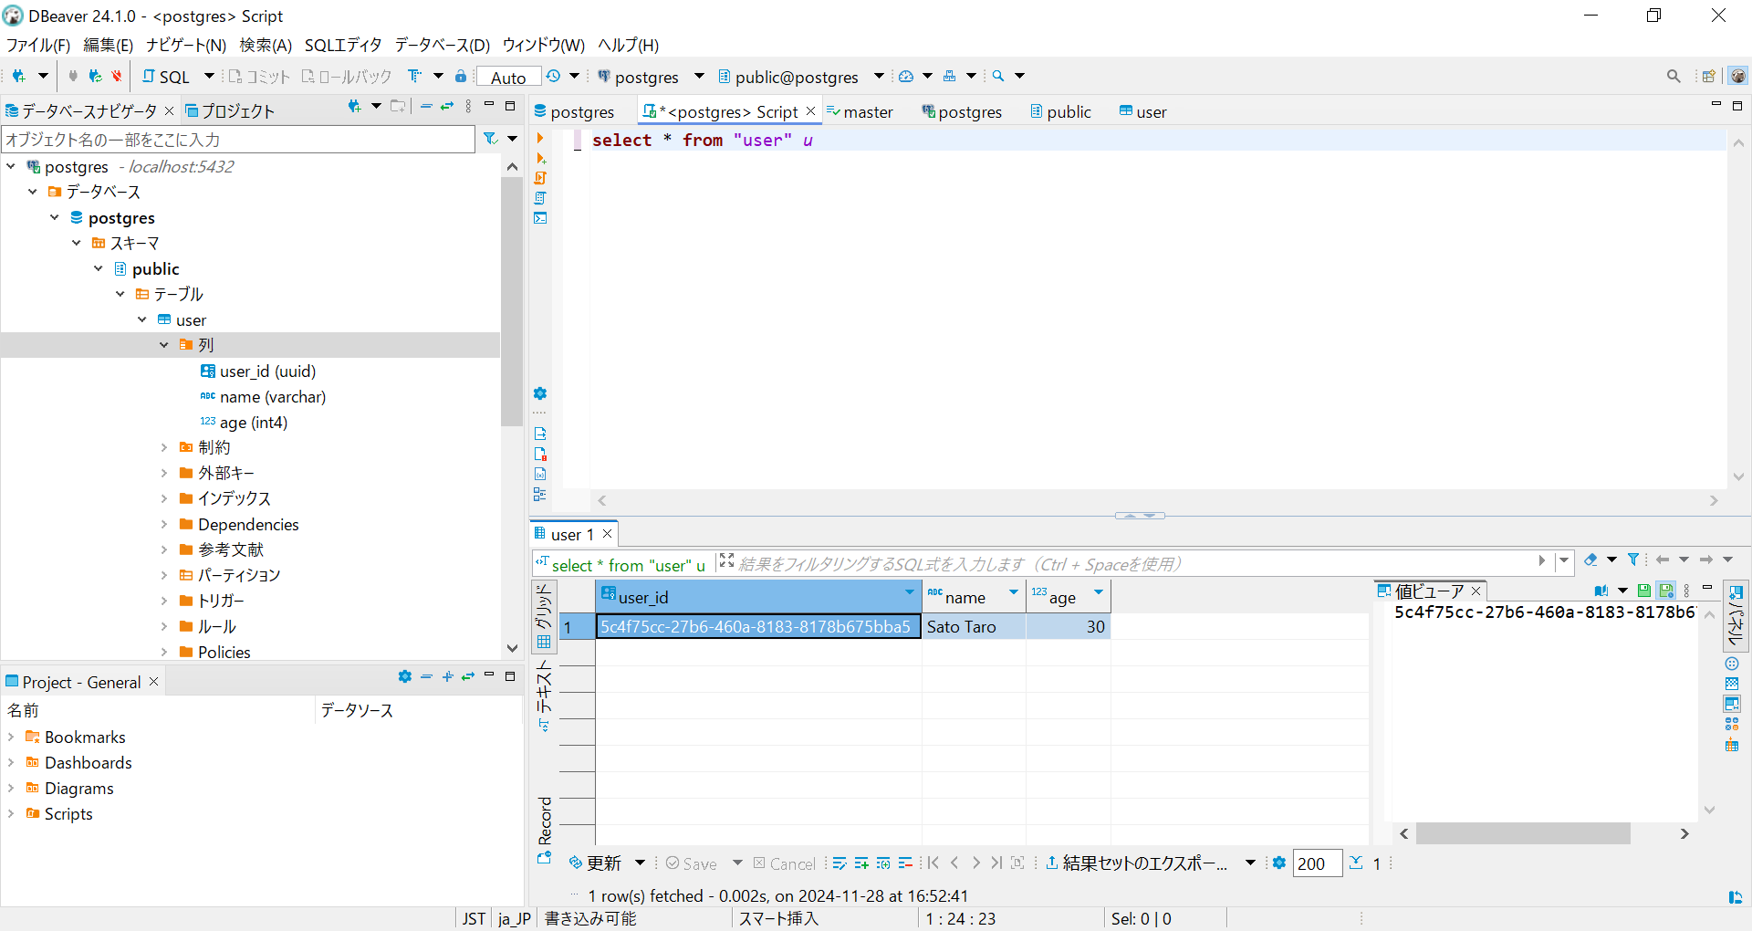Screen dimensions: 1752x931
Task: Toggle the Auto commit mode control
Action: click(508, 77)
